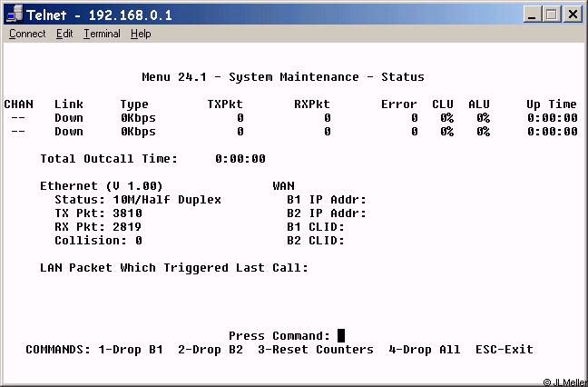
Task: Open the Terminal menu
Action: (x=102, y=34)
